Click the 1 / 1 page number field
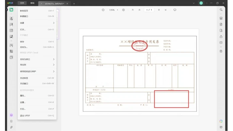Screen dimensions: 233x131 (149, 10)
